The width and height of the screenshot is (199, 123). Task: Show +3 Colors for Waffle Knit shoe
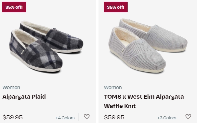pyautogui.click(x=167, y=118)
